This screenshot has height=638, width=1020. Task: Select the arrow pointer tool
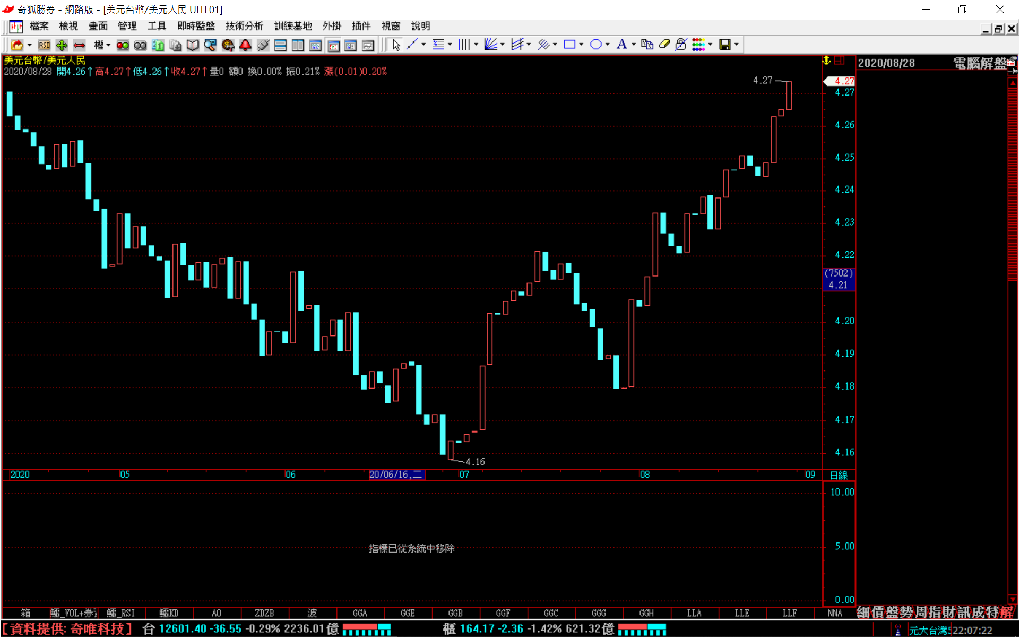396,45
